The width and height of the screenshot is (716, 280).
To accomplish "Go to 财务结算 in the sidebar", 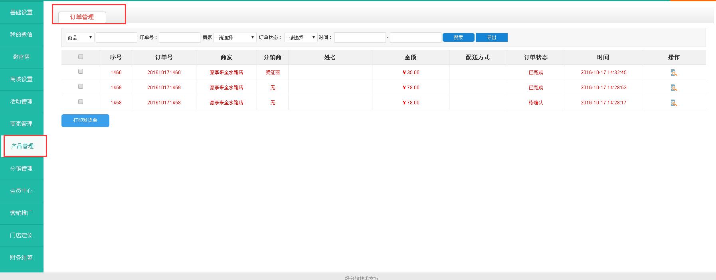I will [22, 258].
